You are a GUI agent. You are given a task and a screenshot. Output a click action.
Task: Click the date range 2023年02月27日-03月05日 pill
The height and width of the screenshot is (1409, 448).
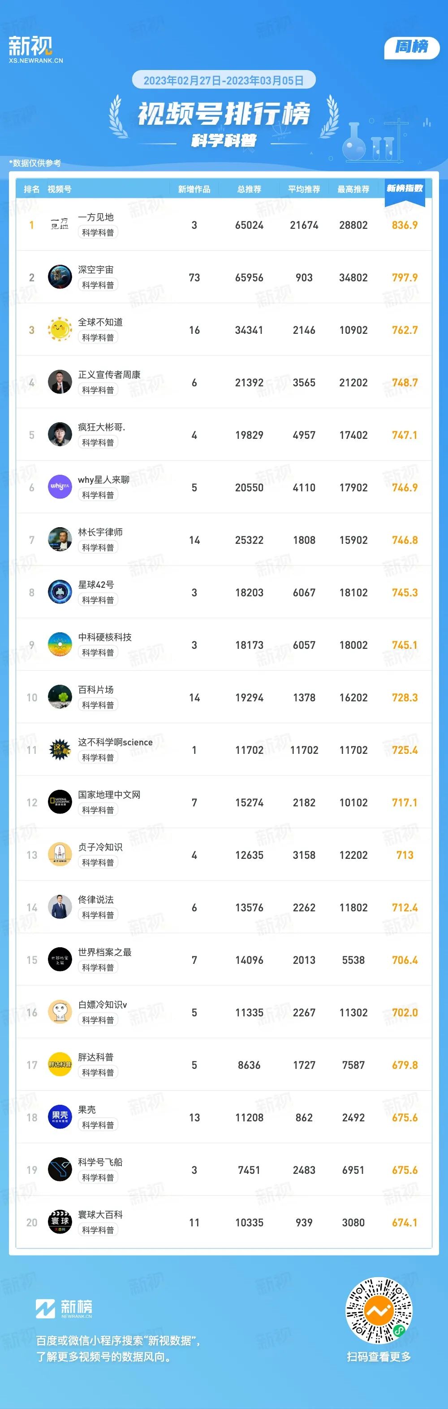(224, 80)
